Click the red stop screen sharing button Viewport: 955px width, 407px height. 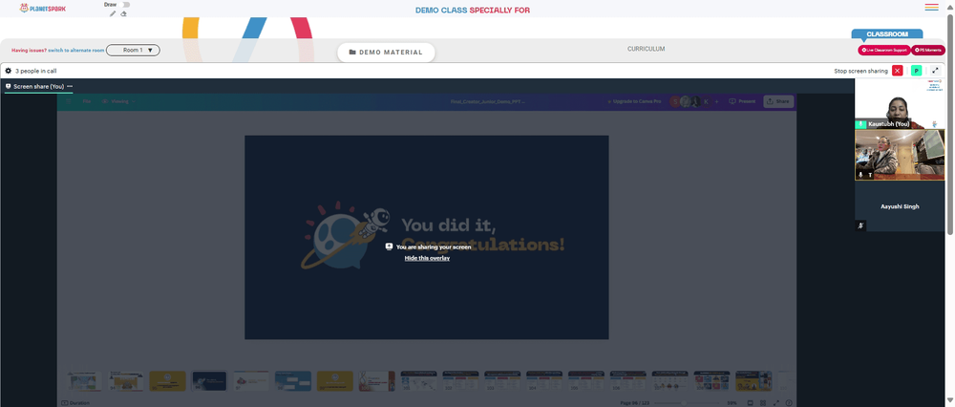(897, 71)
